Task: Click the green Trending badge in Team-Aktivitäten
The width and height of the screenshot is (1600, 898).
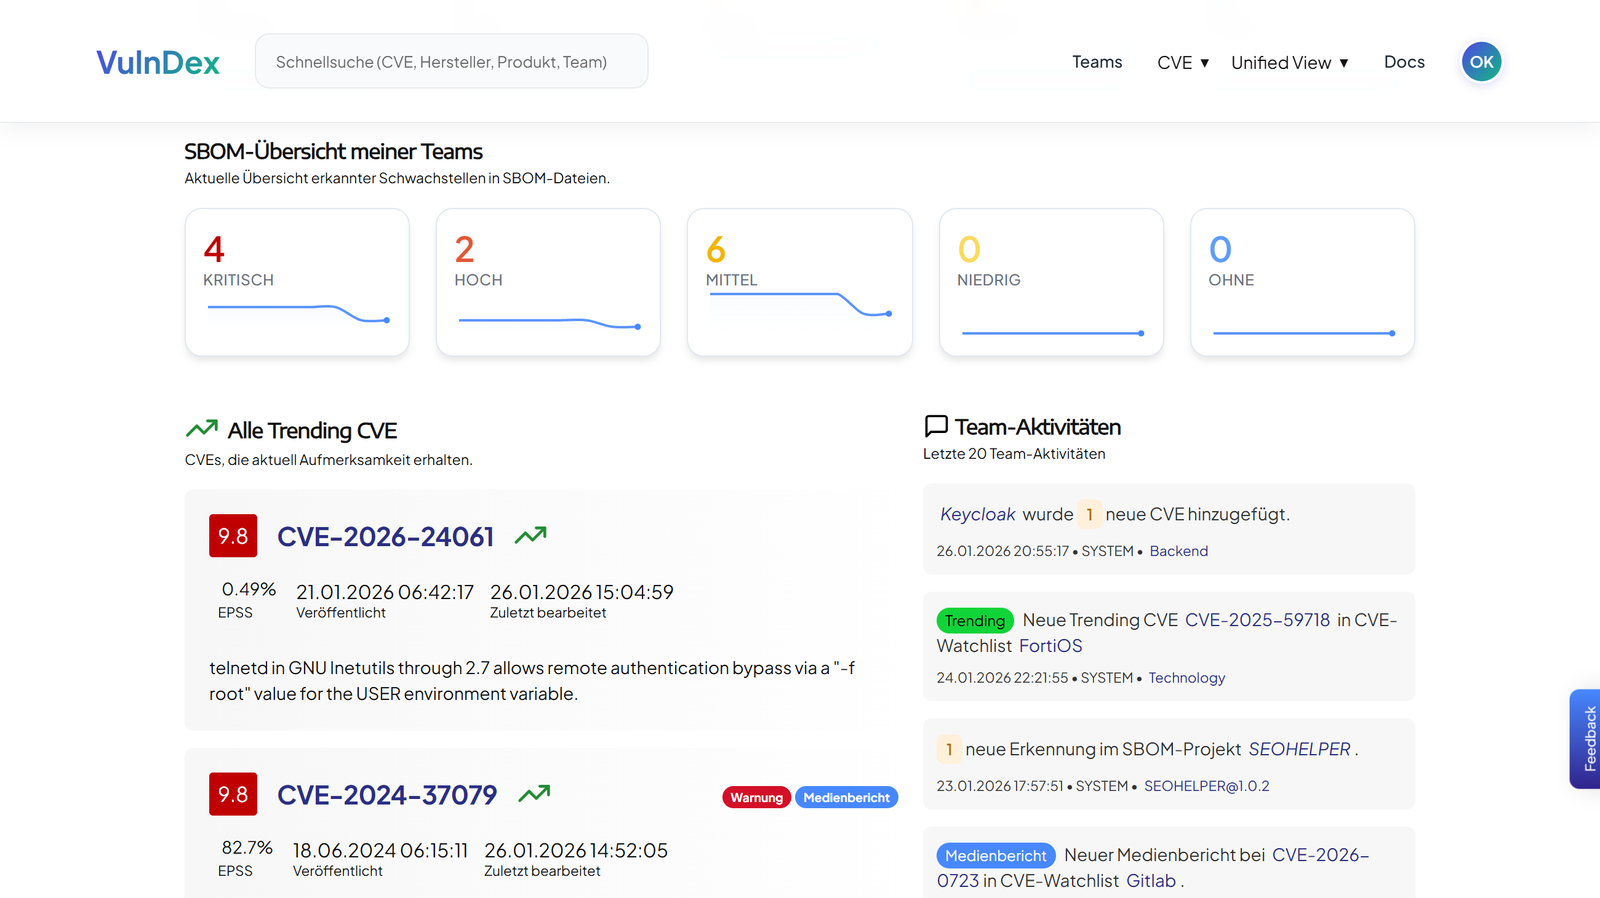Action: point(974,620)
